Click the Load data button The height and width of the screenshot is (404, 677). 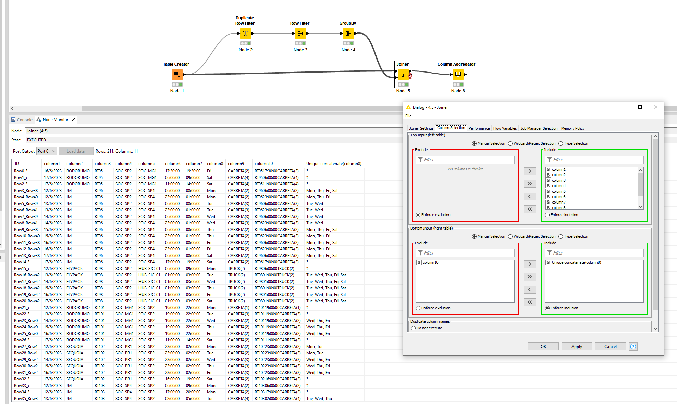(x=76, y=151)
